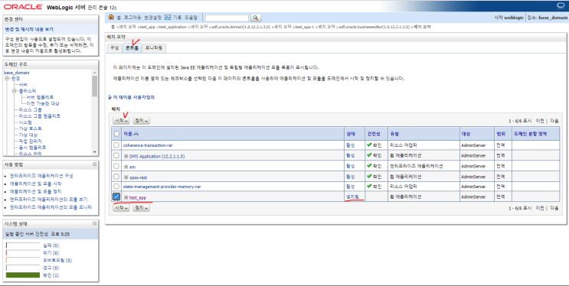Expand the test_app deployment row
The height and width of the screenshot is (286, 569).
126,197
